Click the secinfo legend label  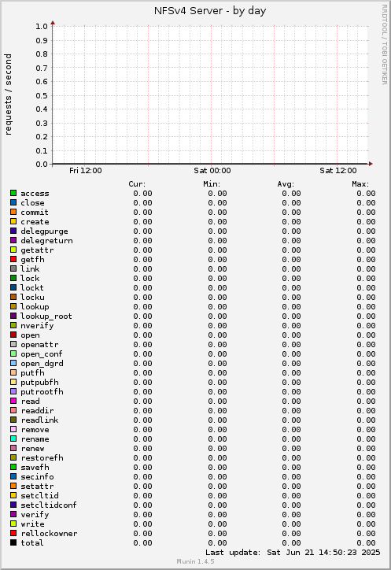38,477
